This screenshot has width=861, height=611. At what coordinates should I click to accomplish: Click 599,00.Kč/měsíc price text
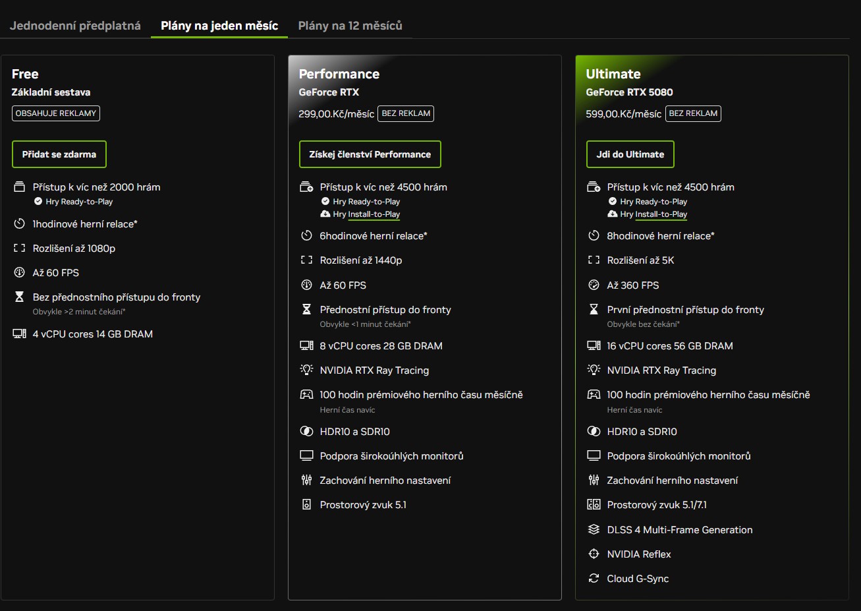point(624,114)
